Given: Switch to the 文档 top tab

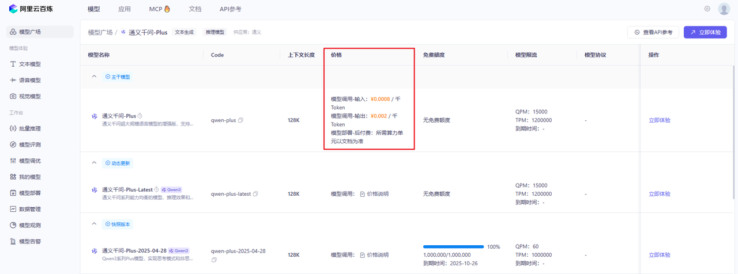Looking at the screenshot, I should point(195,9).
